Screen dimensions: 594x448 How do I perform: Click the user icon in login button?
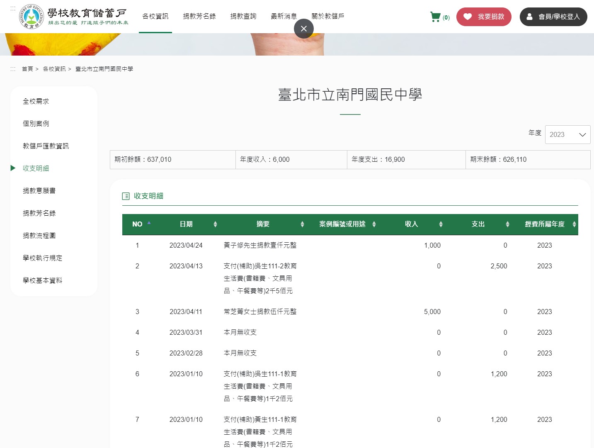(529, 17)
